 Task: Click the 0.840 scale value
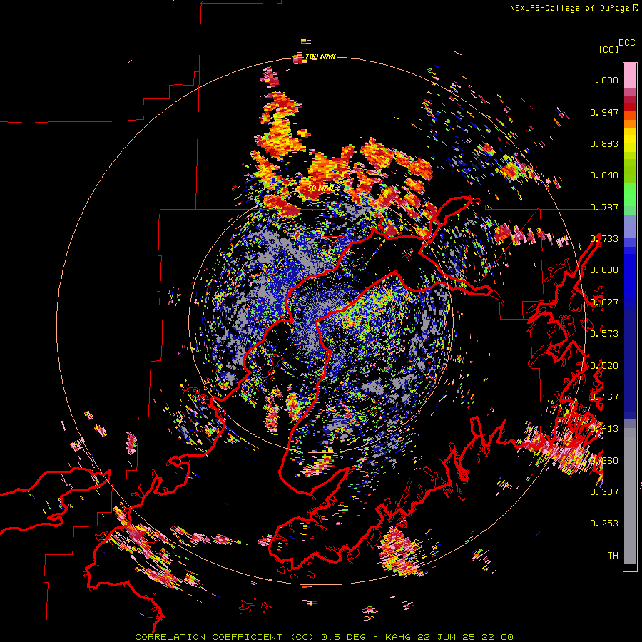point(604,175)
